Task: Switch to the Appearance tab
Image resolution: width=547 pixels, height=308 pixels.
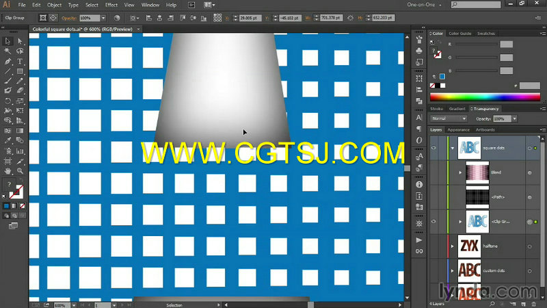Action: (x=458, y=130)
